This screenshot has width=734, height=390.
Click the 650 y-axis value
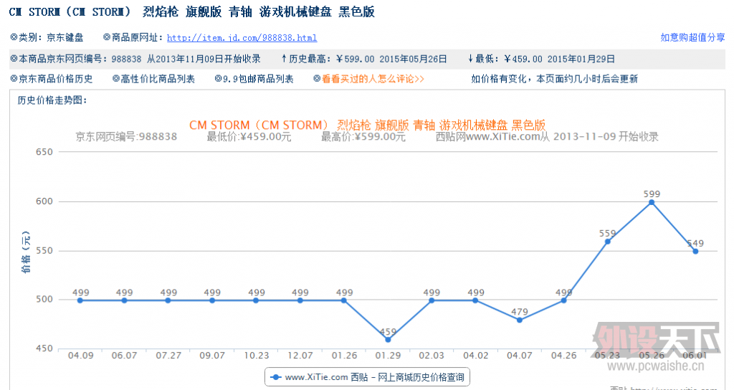pyautogui.click(x=44, y=152)
